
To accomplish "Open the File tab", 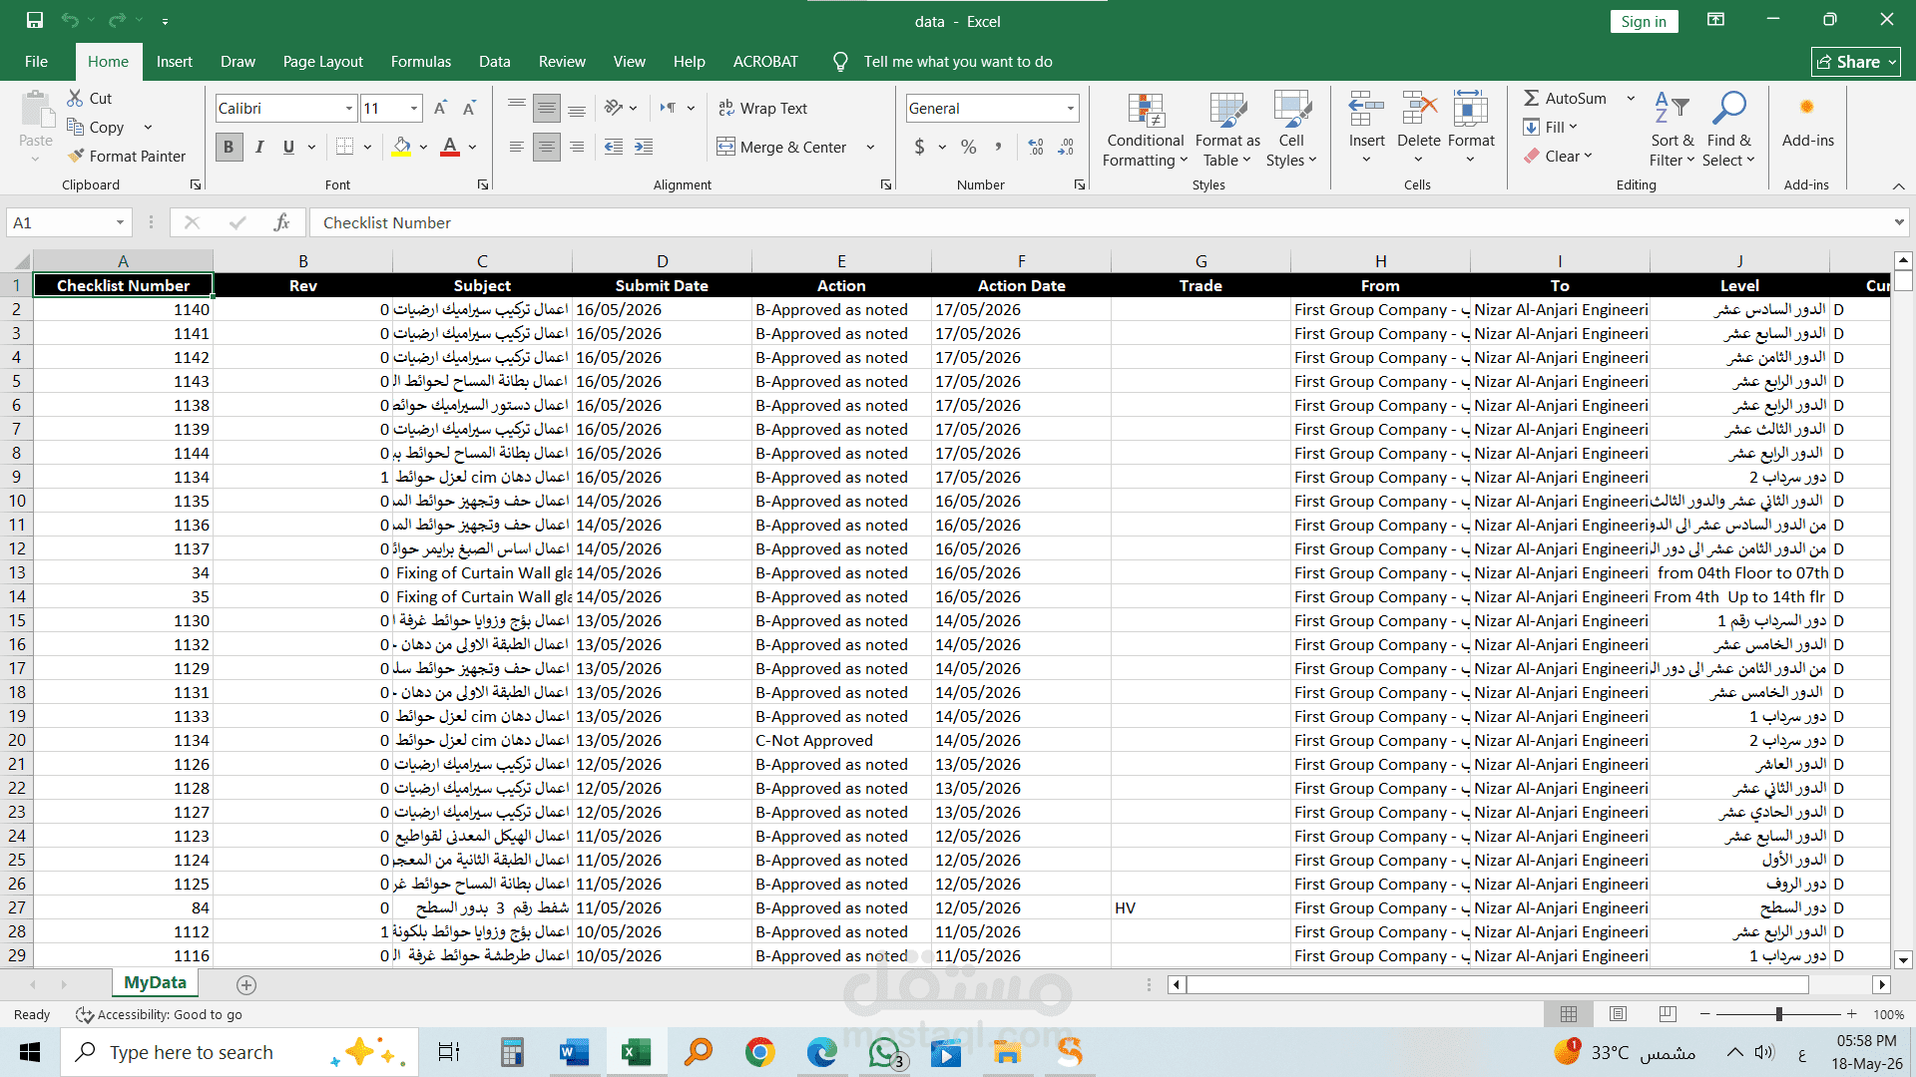I will pos(36,61).
